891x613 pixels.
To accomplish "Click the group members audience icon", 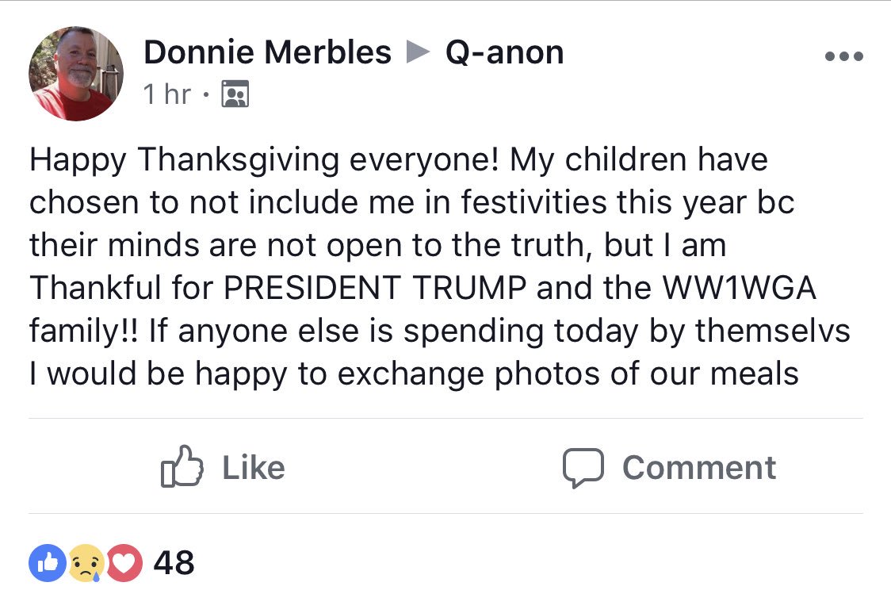I will (235, 94).
